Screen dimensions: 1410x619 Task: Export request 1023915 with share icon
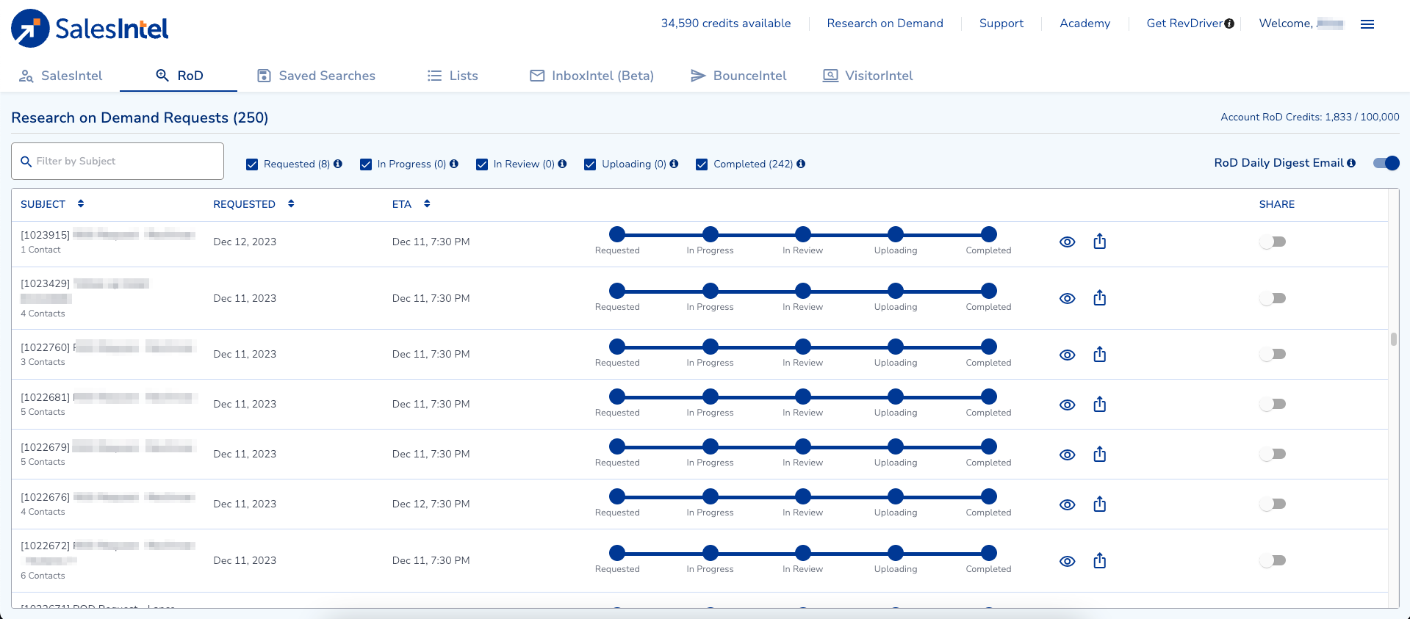(x=1099, y=241)
